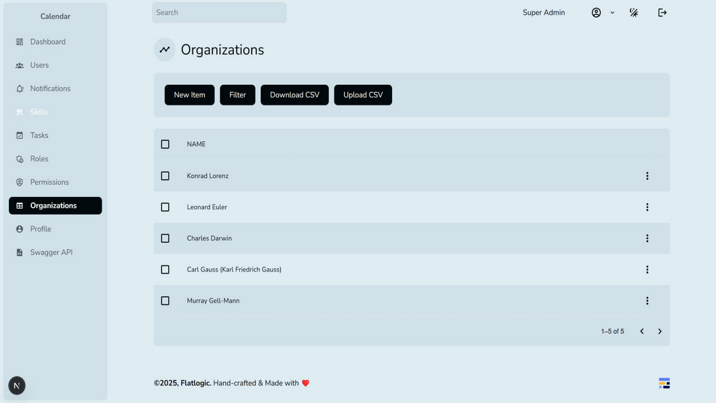The height and width of the screenshot is (403, 716).
Task: Click the Tasks calendar-check icon
Action: [20, 135]
